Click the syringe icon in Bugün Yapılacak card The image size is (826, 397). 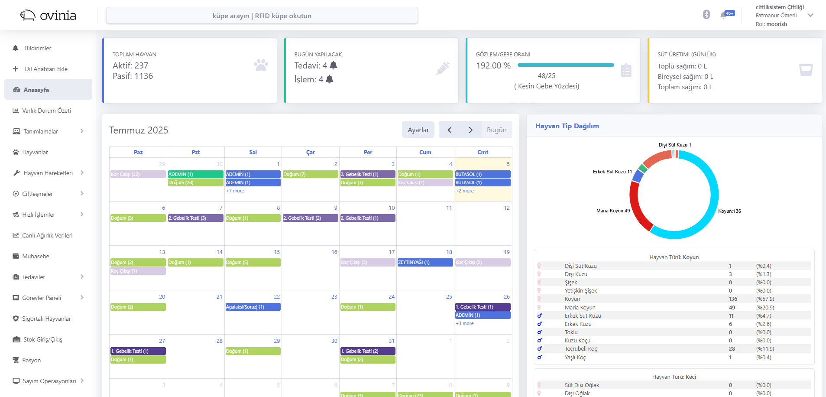click(x=443, y=68)
